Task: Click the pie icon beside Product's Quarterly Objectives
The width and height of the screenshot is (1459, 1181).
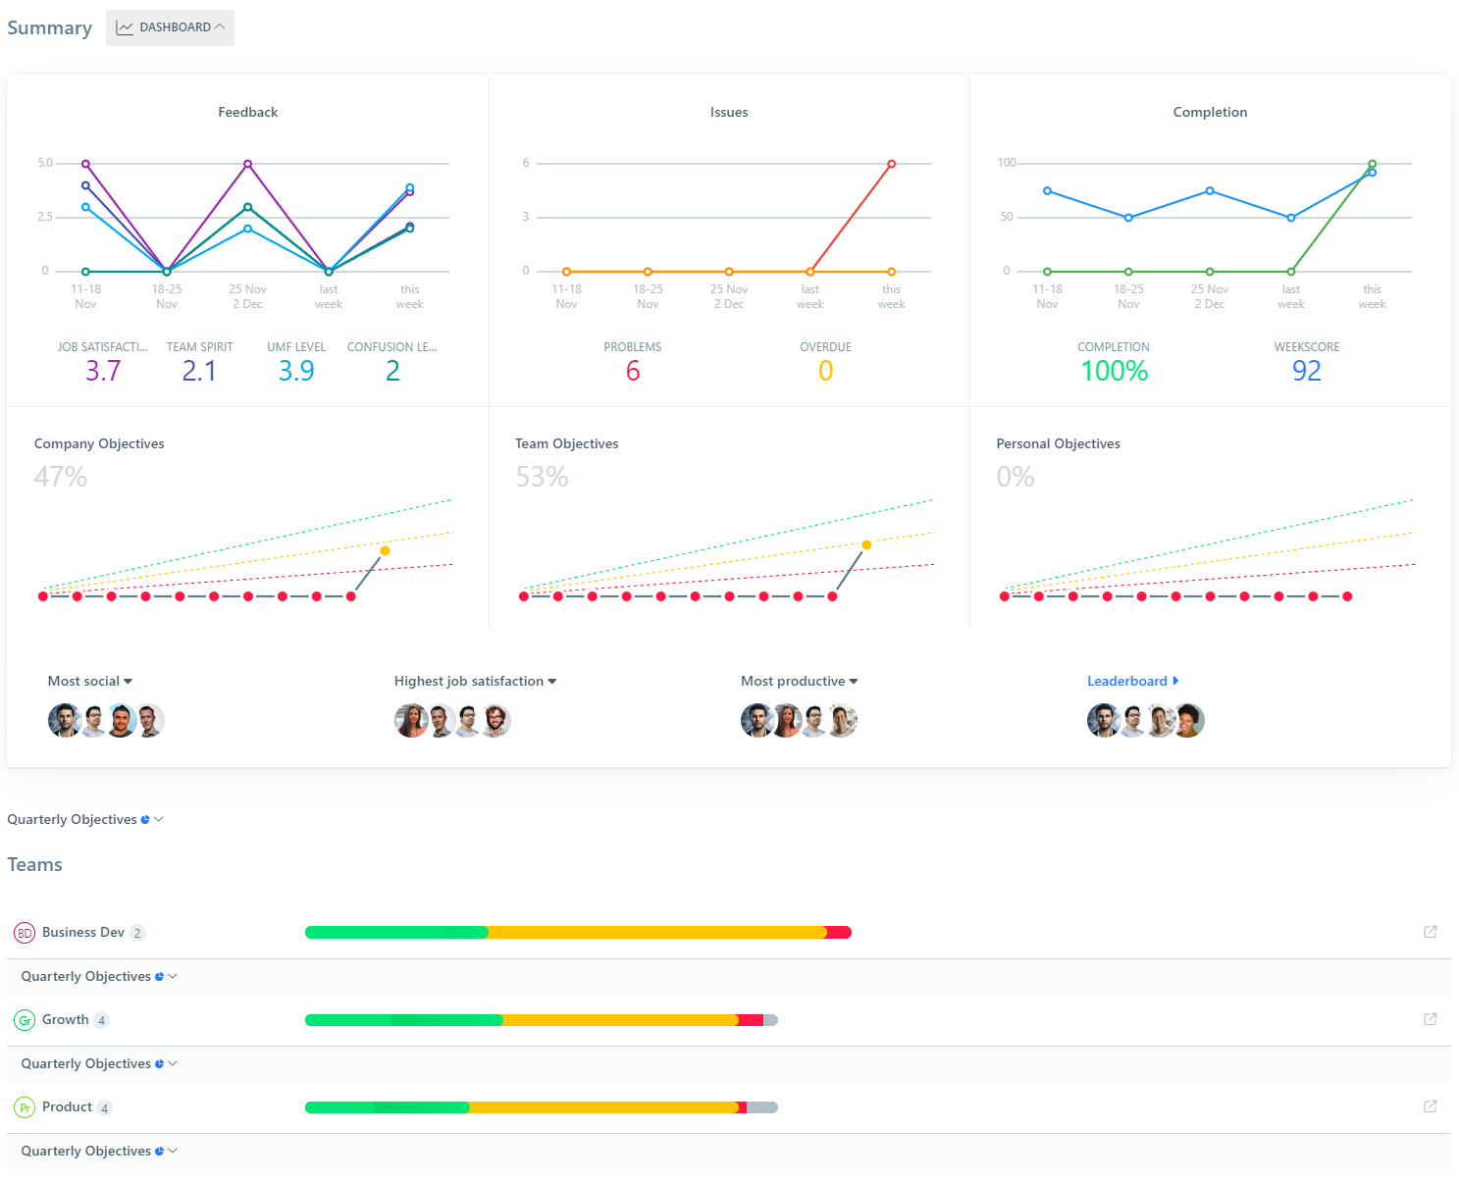Action: click(159, 1150)
